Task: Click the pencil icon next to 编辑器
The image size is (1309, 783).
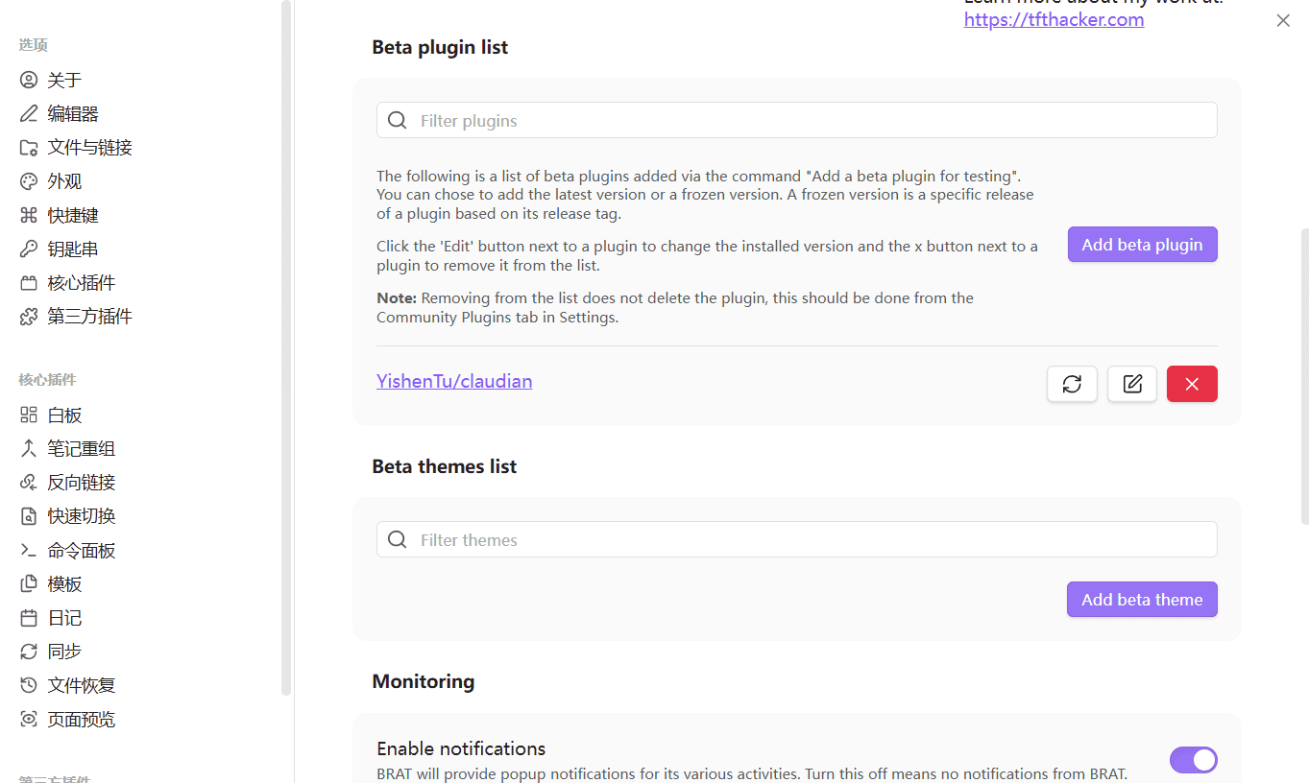Action: click(29, 113)
